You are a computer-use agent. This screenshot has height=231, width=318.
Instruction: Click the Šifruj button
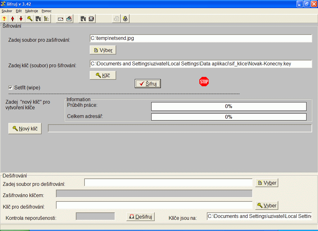pyautogui.click(x=148, y=83)
